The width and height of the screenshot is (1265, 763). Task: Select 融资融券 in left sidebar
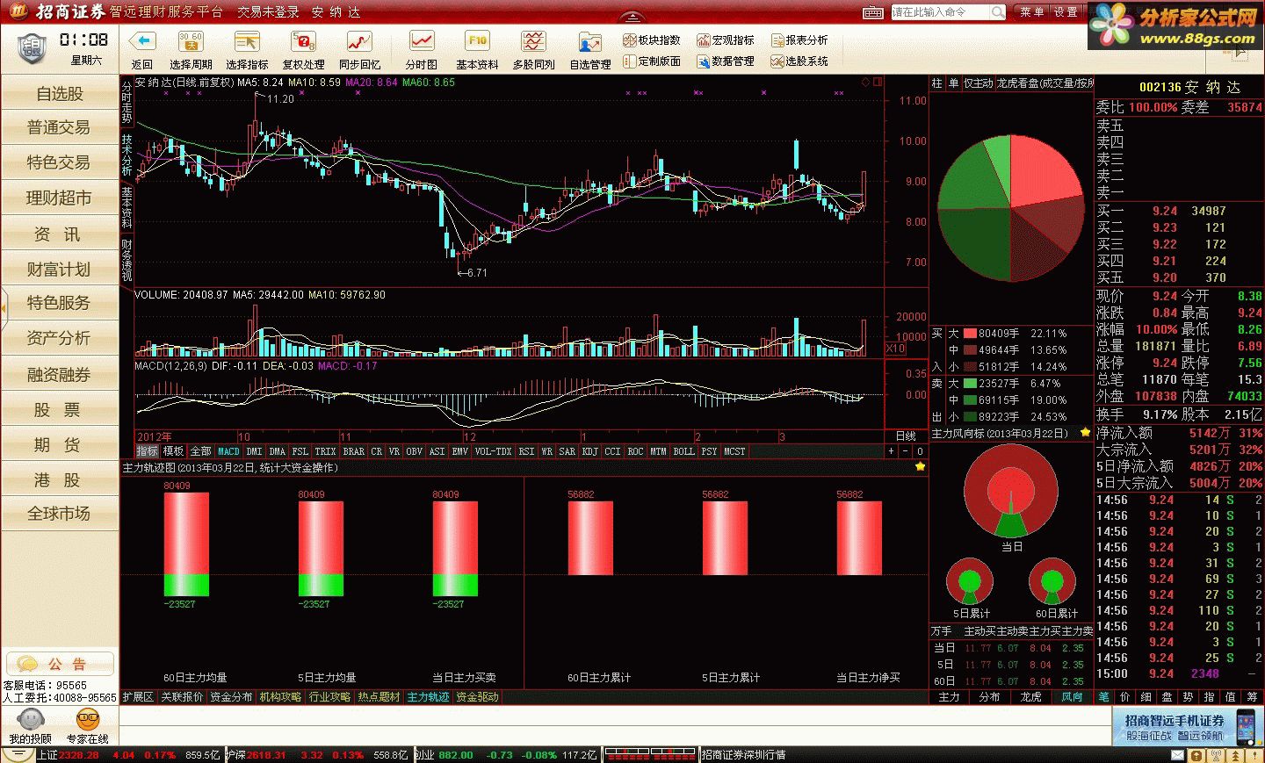tap(59, 375)
